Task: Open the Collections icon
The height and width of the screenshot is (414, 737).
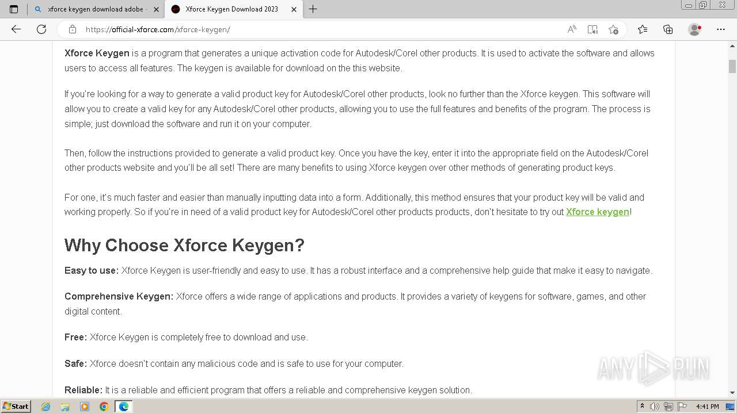Action: click(x=668, y=29)
